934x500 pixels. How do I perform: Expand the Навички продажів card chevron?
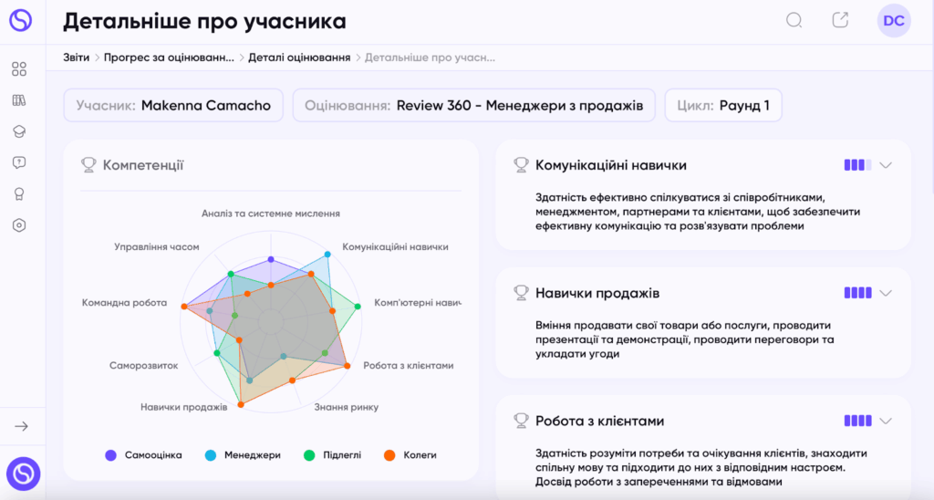click(886, 293)
